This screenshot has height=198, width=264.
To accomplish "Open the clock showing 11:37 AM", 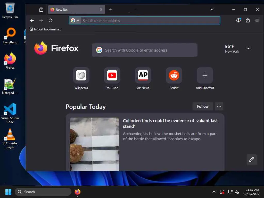I will point(251,192).
